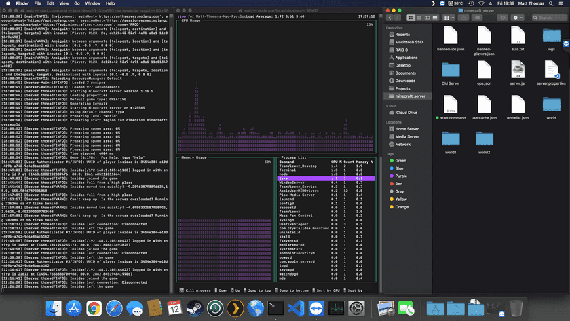Select whitelist.json file
This screenshot has height=321, width=570.
tap(518, 107)
